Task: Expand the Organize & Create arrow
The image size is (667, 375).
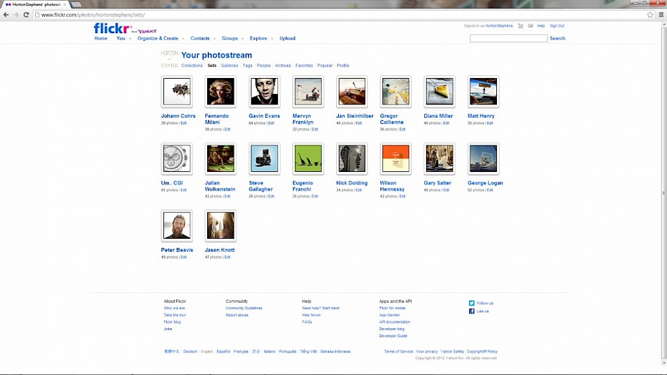Action: pyautogui.click(x=183, y=38)
